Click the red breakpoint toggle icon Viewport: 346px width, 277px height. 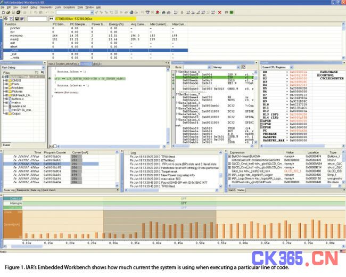tap(158, 13)
